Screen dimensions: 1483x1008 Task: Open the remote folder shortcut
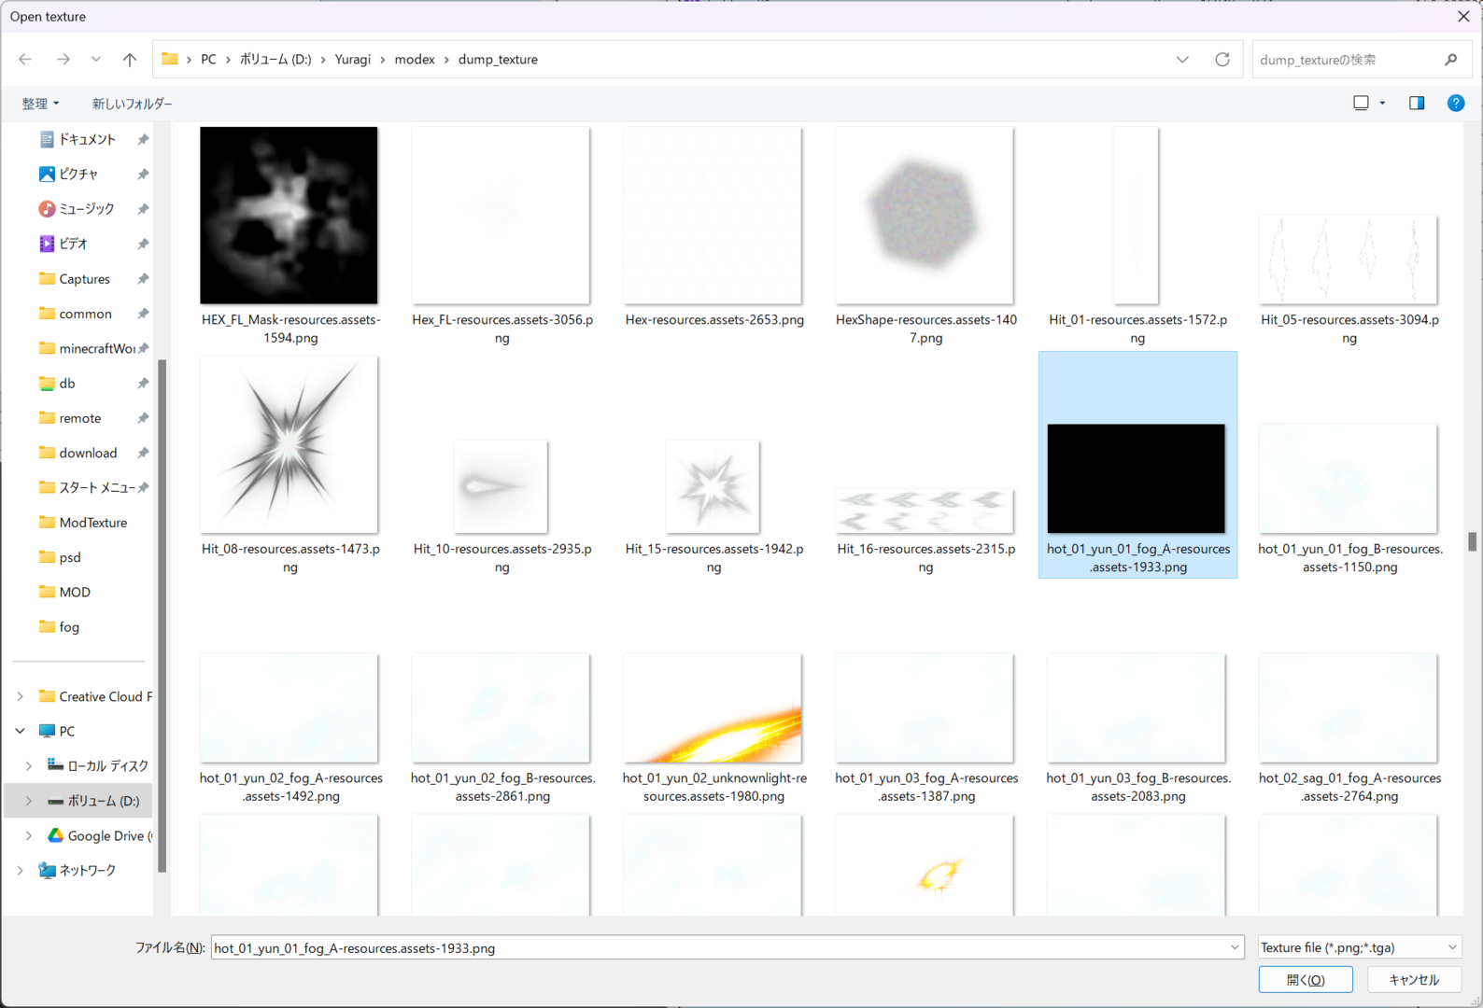(x=79, y=418)
